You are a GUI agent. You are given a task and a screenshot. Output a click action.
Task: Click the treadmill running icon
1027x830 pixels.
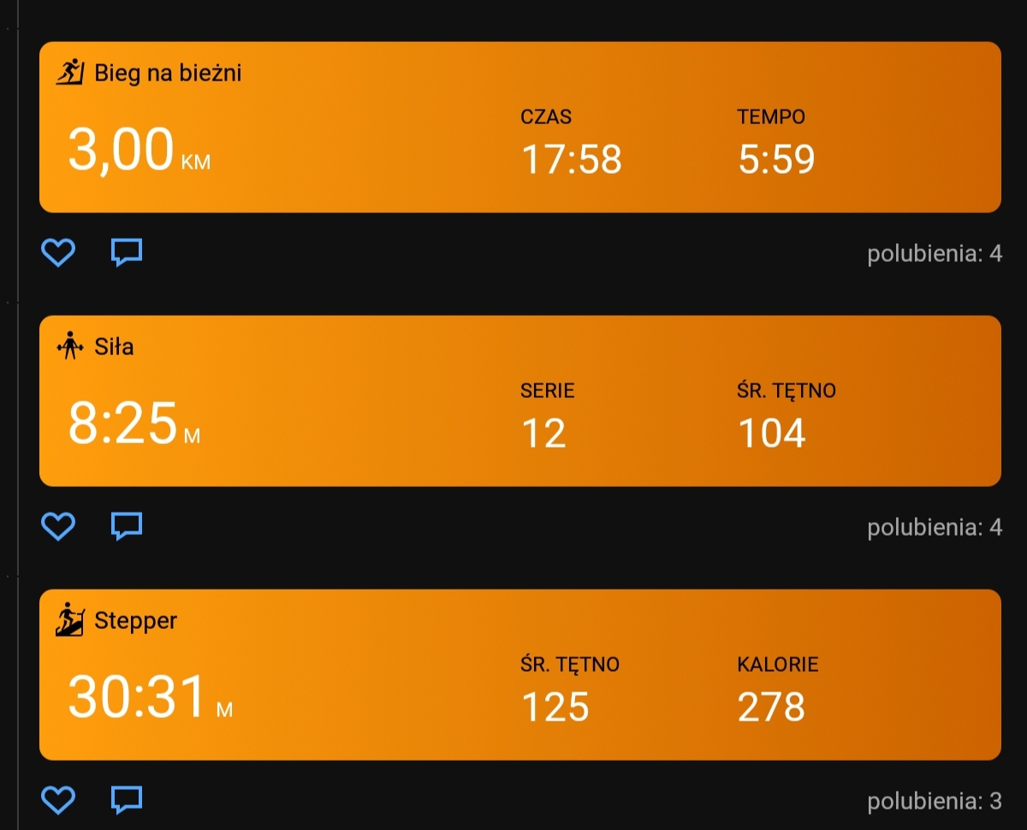[70, 73]
